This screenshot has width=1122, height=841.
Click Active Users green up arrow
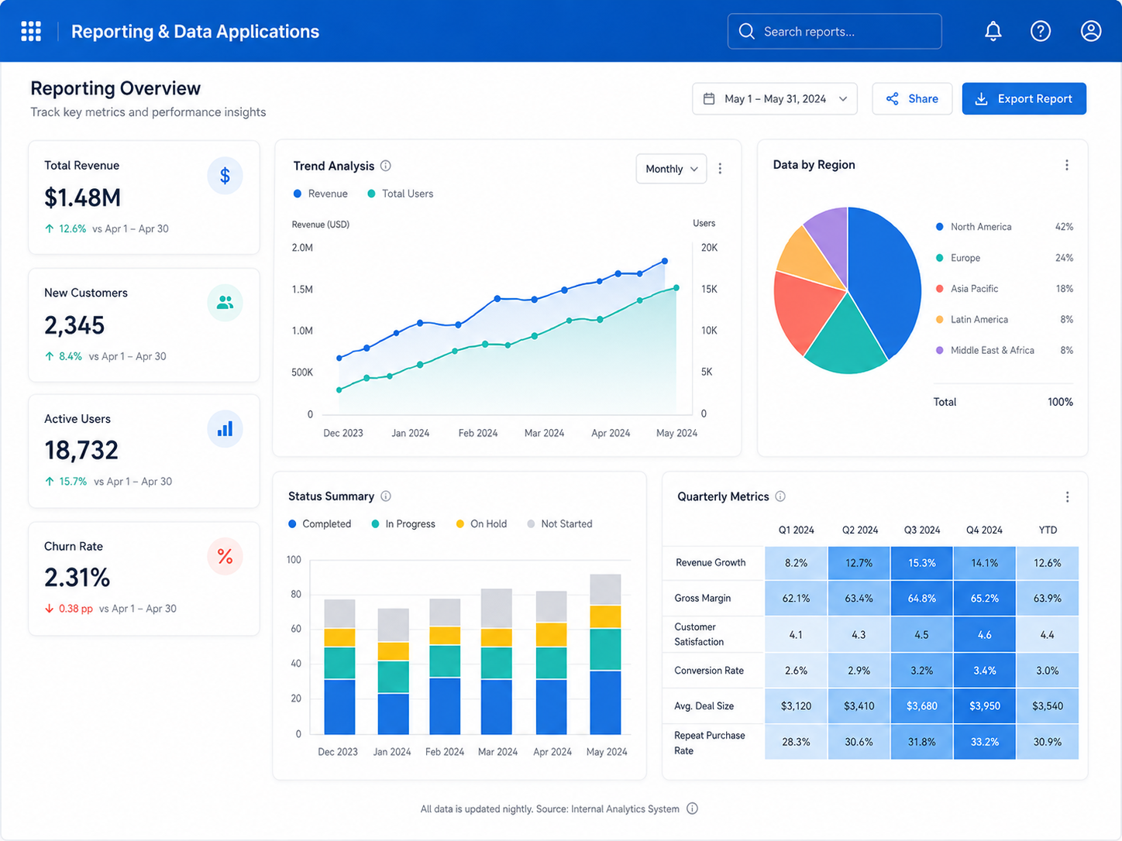click(x=50, y=482)
